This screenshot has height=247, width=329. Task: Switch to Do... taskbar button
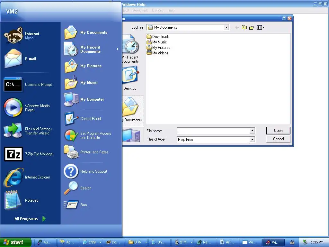coord(113,242)
